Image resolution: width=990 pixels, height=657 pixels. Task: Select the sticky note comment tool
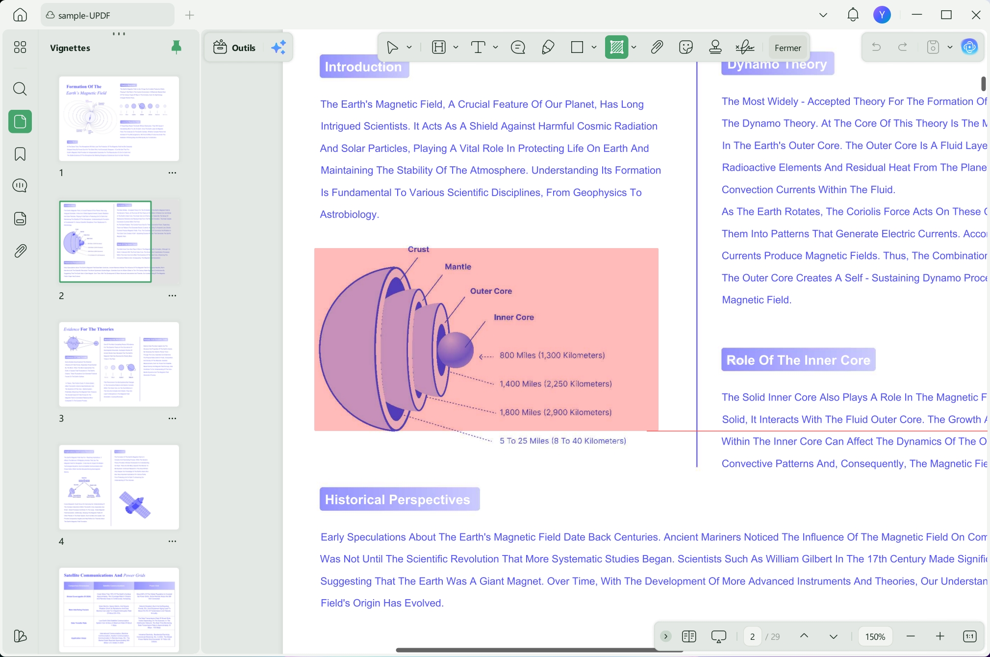point(518,47)
